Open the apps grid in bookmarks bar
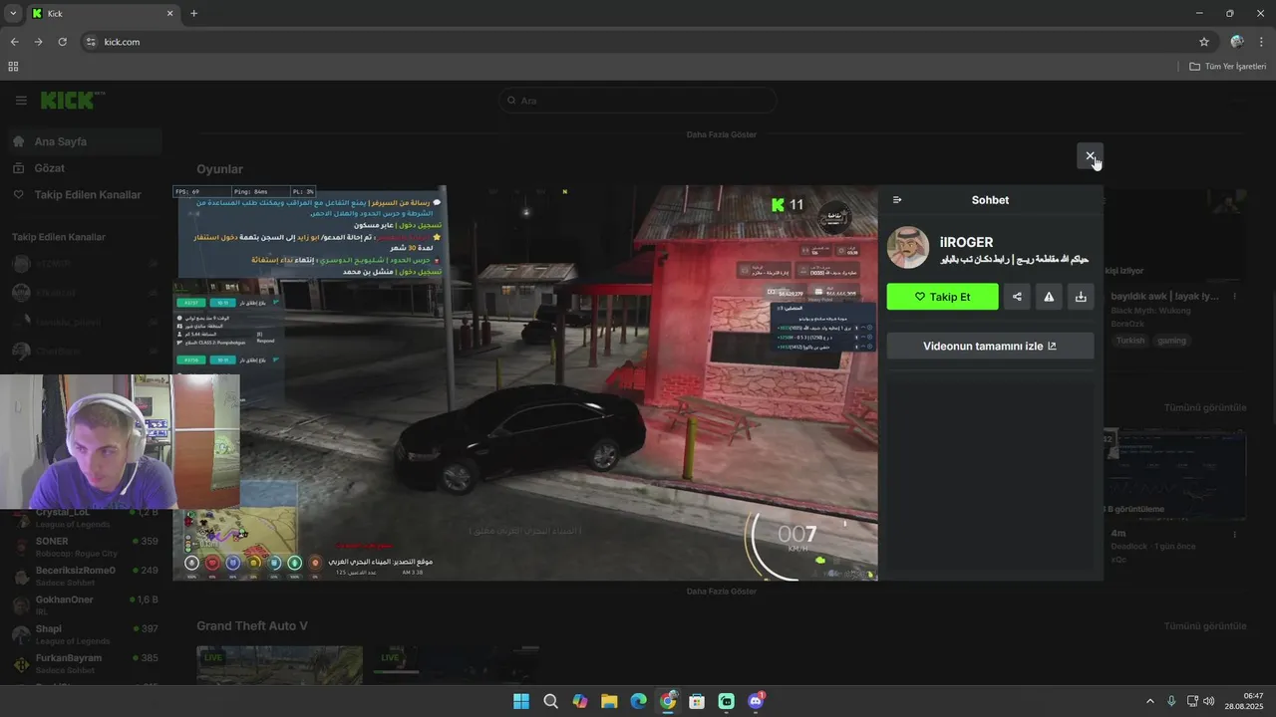 click(x=13, y=67)
